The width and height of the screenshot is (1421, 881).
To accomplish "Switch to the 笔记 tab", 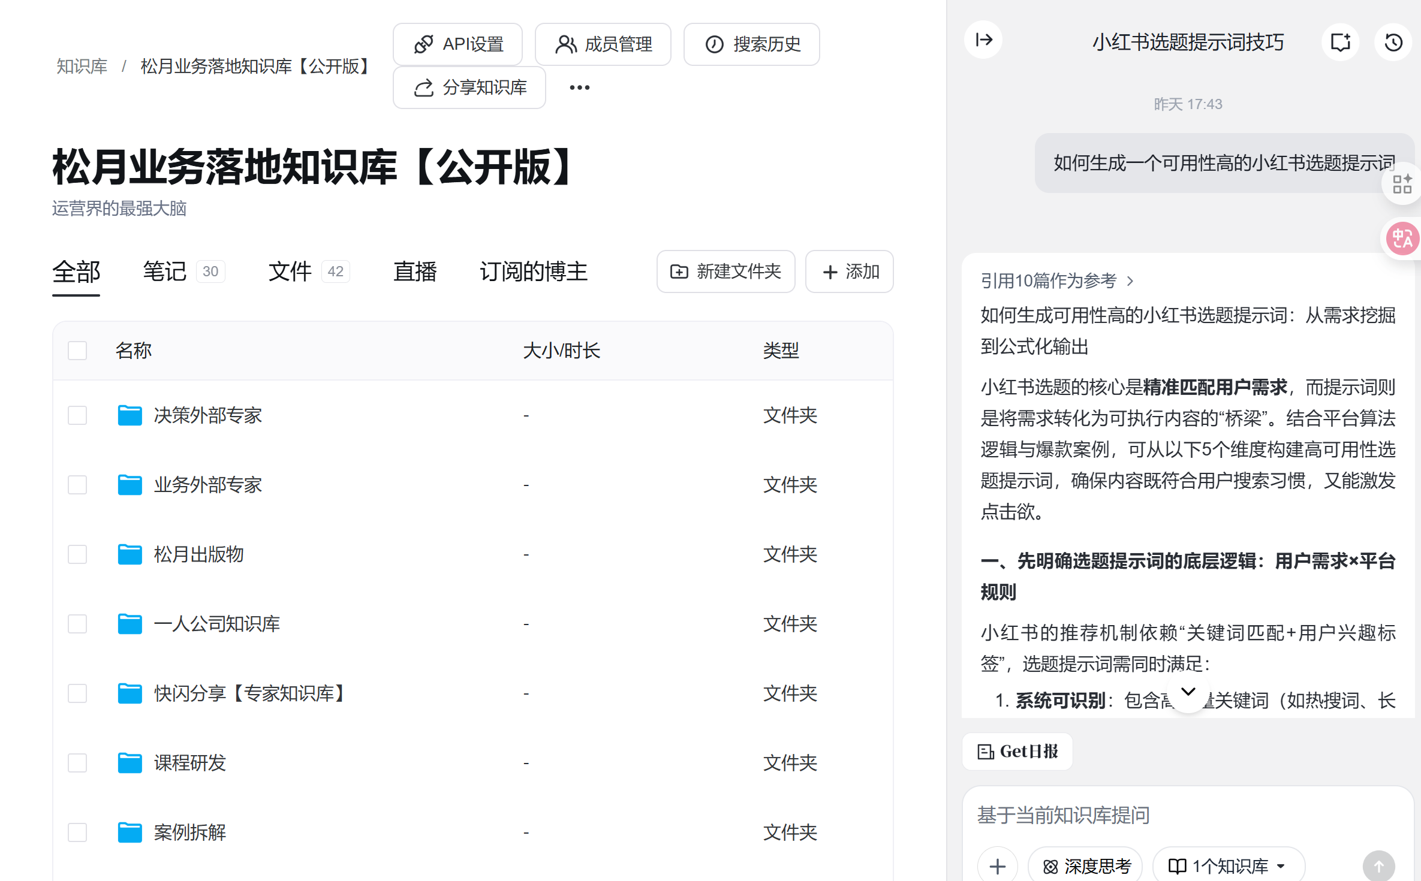I will coord(165,271).
